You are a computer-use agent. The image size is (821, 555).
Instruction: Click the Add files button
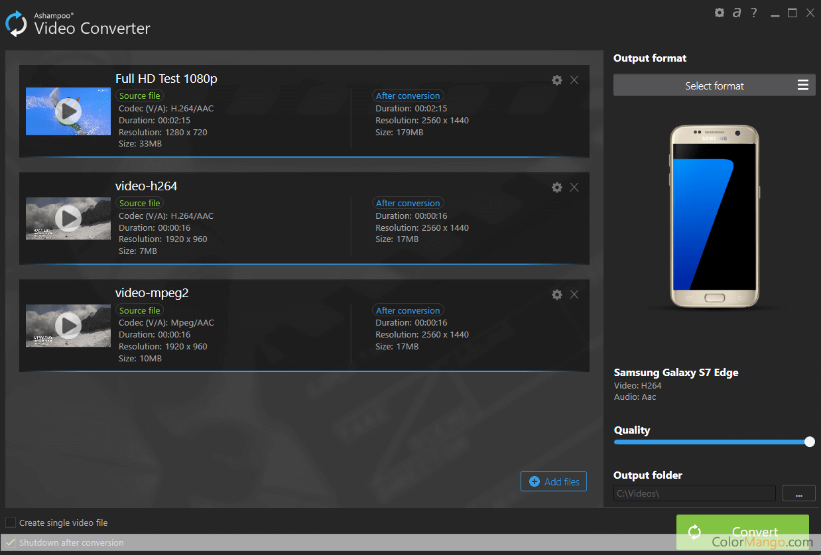pyautogui.click(x=554, y=482)
